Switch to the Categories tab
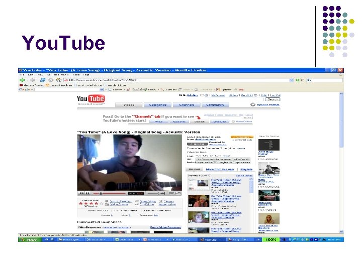This screenshot has height=271, width=362. (x=158, y=105)
